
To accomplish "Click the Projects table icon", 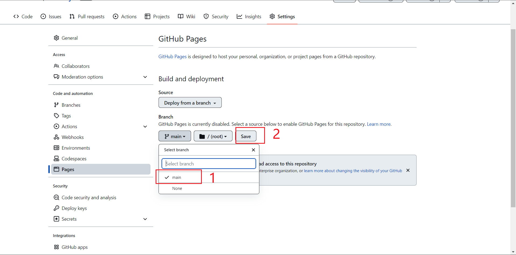I will point(148,17).
